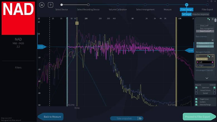Switch to Set target view

187,14
